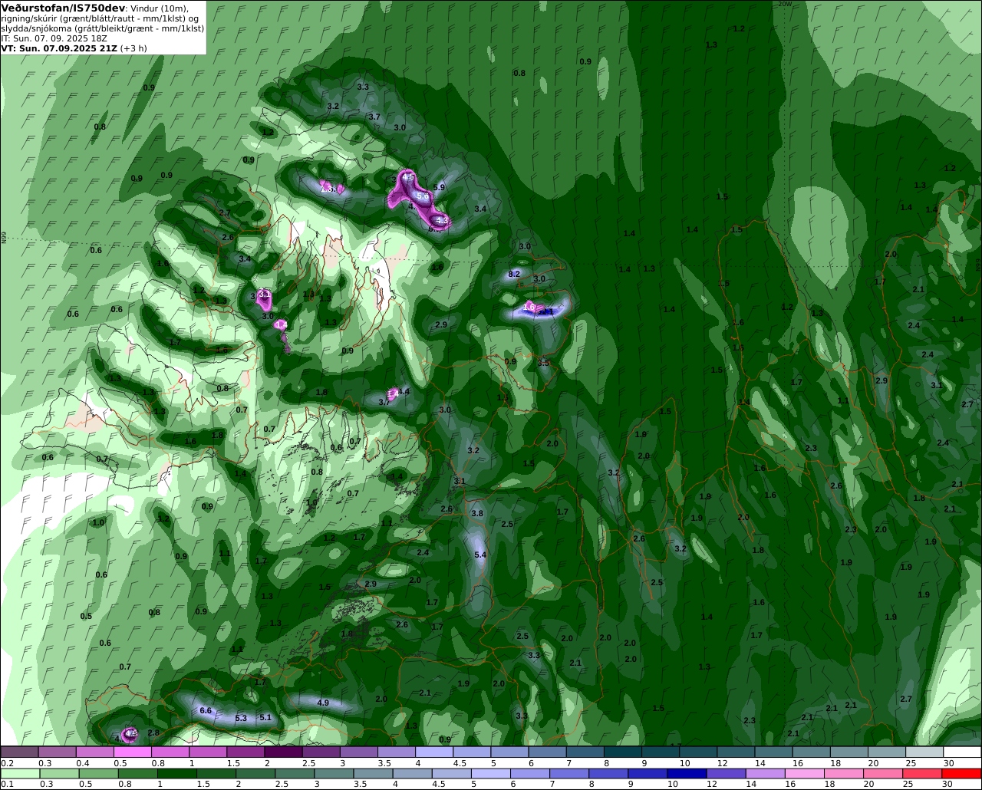Click the 9 royal blue swatch in rain legend
Screen dimensions: 982x790
pyautogui.click(x=648, y=773)
